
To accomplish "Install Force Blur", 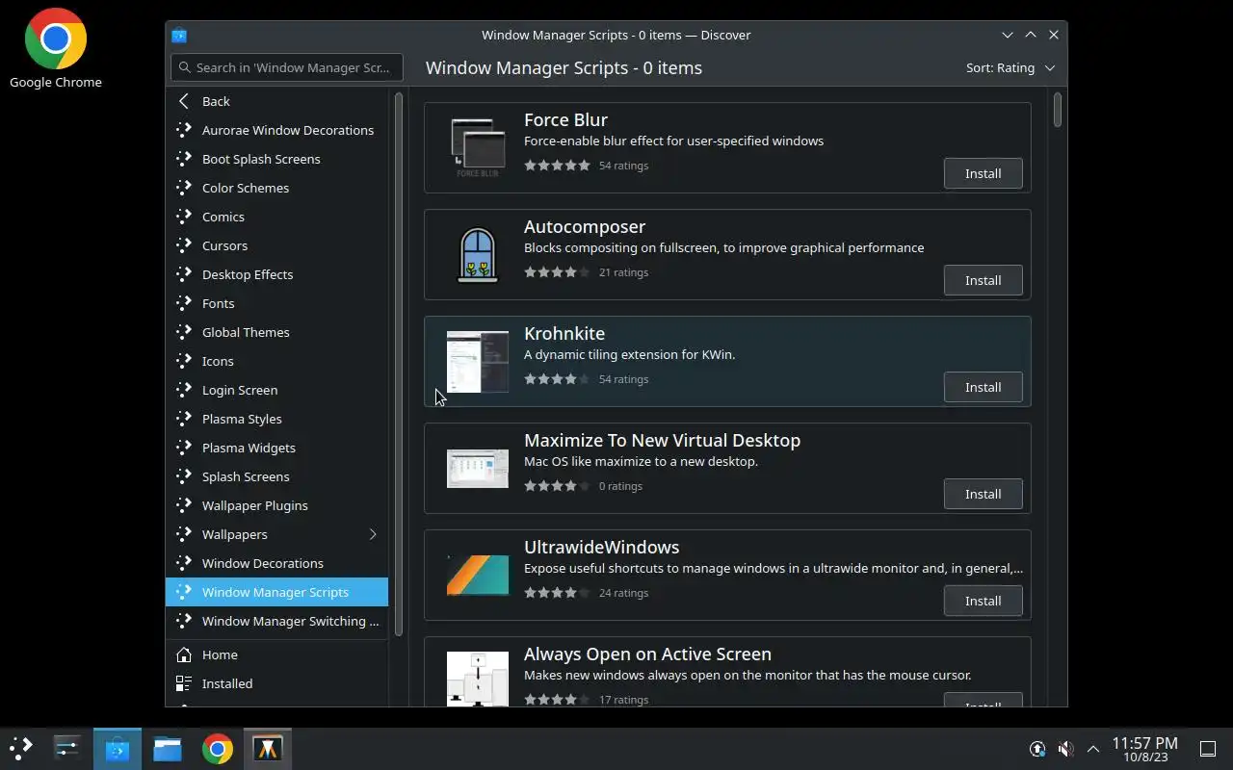I will [x=983, y=173].
